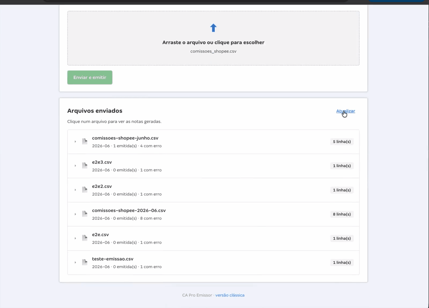Select the e2e2.csv file name
This screenshot has width=429, height=308.
102,186
